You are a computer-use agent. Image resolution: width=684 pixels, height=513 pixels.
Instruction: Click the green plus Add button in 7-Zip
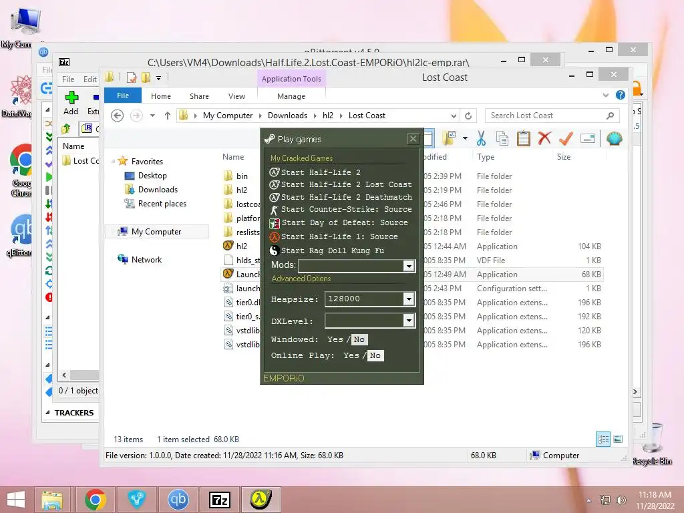tap(71, 98)
